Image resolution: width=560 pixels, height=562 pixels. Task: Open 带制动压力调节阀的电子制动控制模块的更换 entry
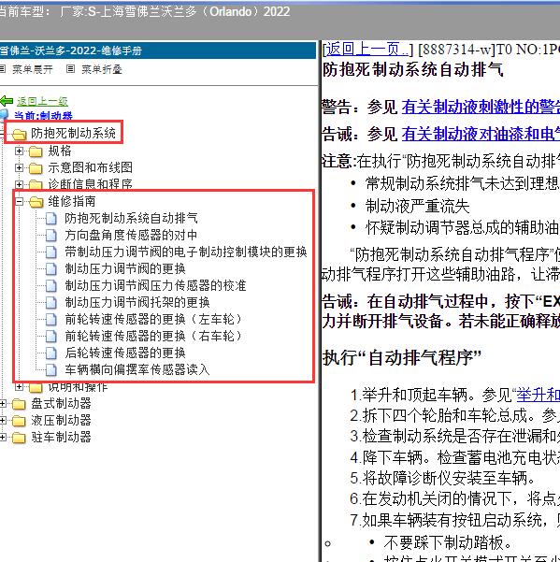pos(186,252)
